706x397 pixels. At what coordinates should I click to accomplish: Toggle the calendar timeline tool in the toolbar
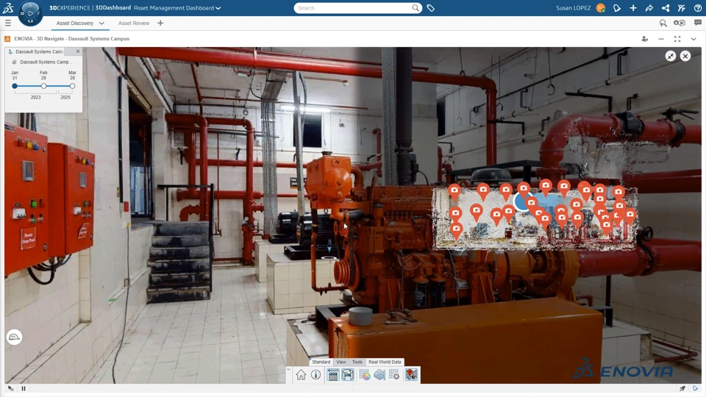pos(332,374)
